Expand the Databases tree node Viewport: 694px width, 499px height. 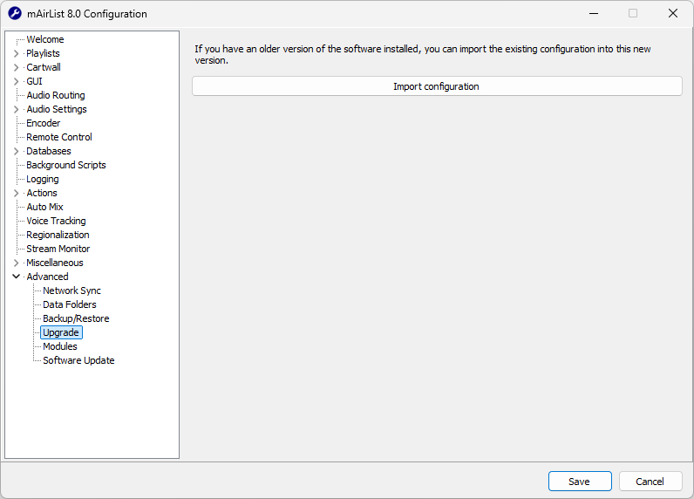pyautogui.click(x=16, y=151)
